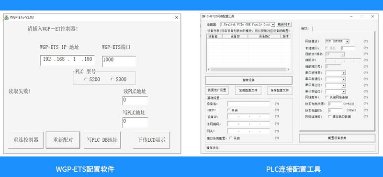
Task: Open the 串口校验位 dropdown
Action: pos(344,92)
